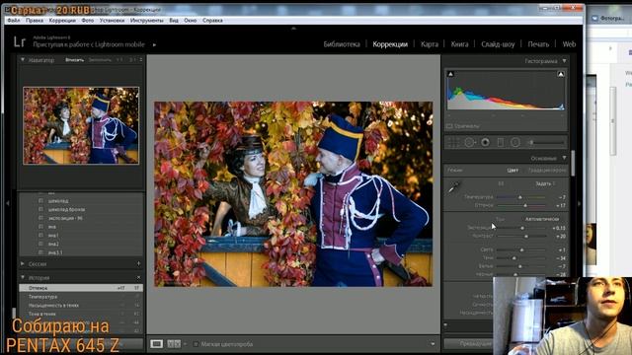Collapse the История panel
Viewport: 632px width, 355px height.
[x=23, y=277]
